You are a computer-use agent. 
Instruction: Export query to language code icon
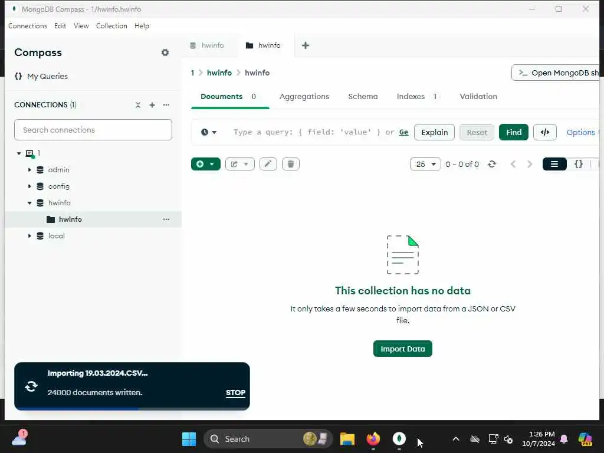click(x=544, y=132)
